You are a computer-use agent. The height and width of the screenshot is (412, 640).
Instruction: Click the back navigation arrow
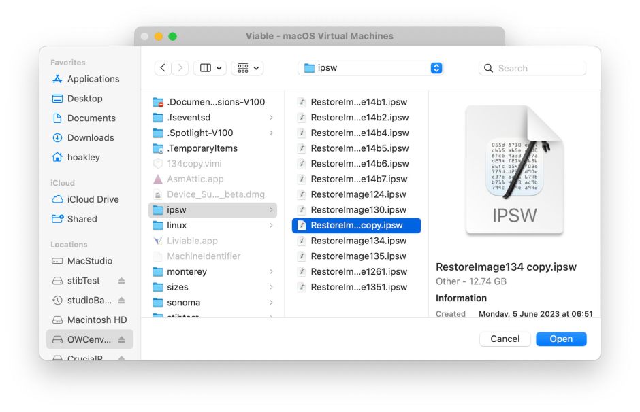(163, 68)
